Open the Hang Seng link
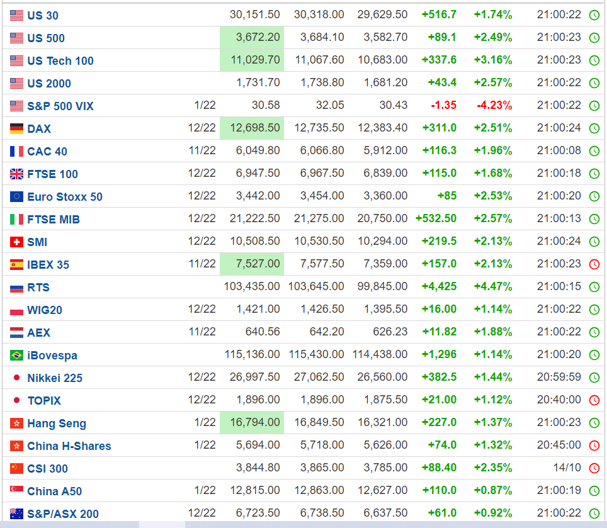 (x=57, y=423)
